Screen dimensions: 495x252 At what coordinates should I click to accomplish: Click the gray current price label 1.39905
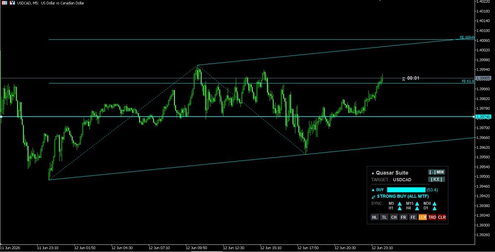[483, 78]
